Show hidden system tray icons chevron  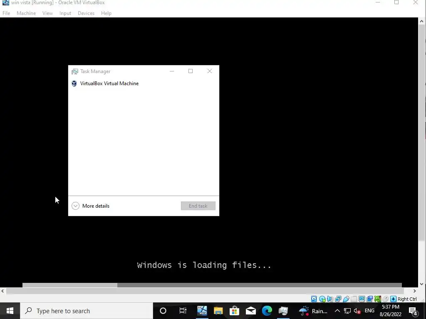click(x=337, y=311)
